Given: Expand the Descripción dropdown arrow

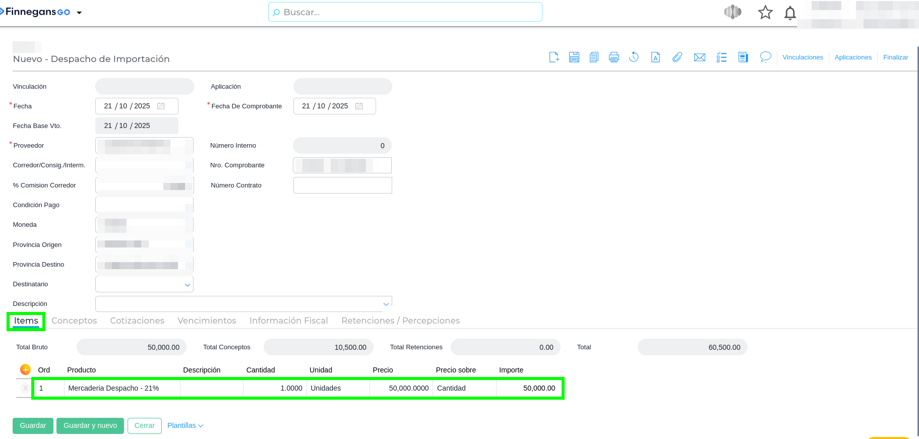Looking at the screenshot, I should point(386,304).
